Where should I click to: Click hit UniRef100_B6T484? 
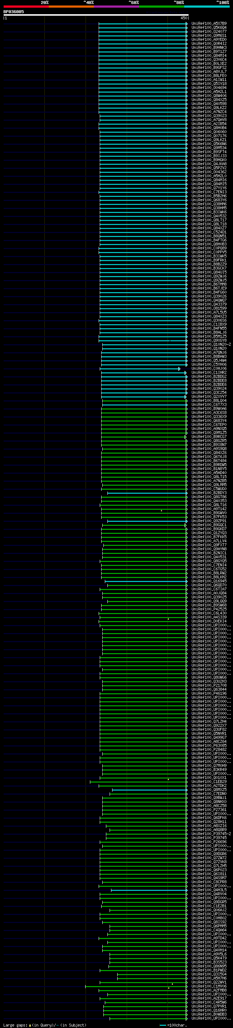[x=209, y=461]
